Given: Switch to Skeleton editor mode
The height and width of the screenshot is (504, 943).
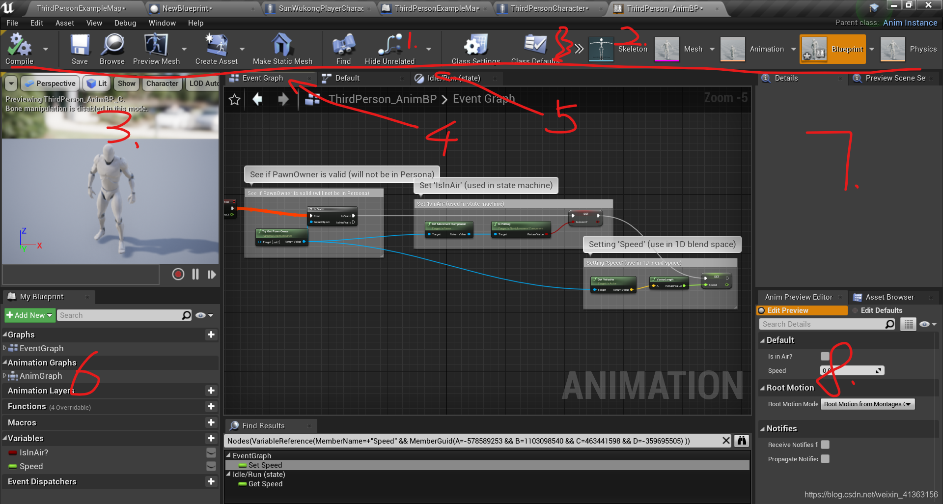Looking at the screenshot, I should coord(618,49).
